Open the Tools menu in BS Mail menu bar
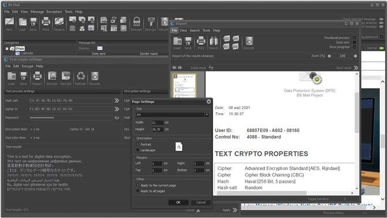This screenshot has height=218, width=388. (69, 12)
